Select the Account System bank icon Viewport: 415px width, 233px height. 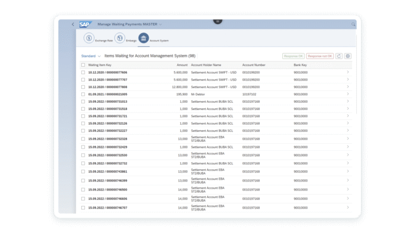pyautogui.click(x=143, y=38)
